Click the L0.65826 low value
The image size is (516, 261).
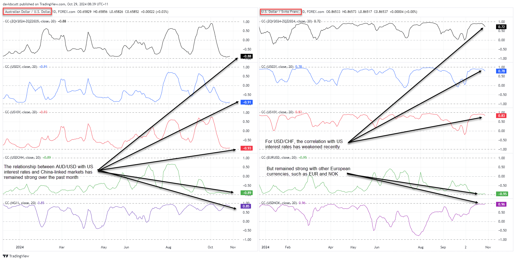[116, 12]
